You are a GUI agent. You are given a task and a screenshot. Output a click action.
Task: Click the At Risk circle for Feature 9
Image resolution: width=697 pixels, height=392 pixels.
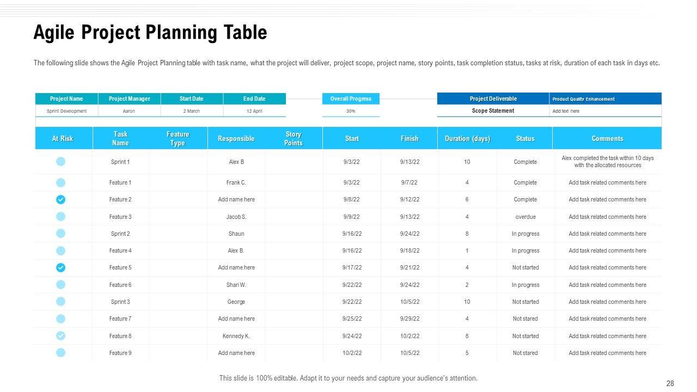[61, 353]
